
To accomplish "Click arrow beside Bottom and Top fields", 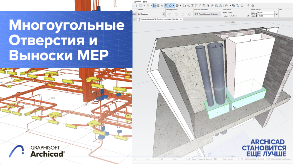I will tap(277, 14).
